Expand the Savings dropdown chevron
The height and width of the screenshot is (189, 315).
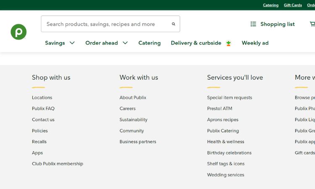point(72,43)
